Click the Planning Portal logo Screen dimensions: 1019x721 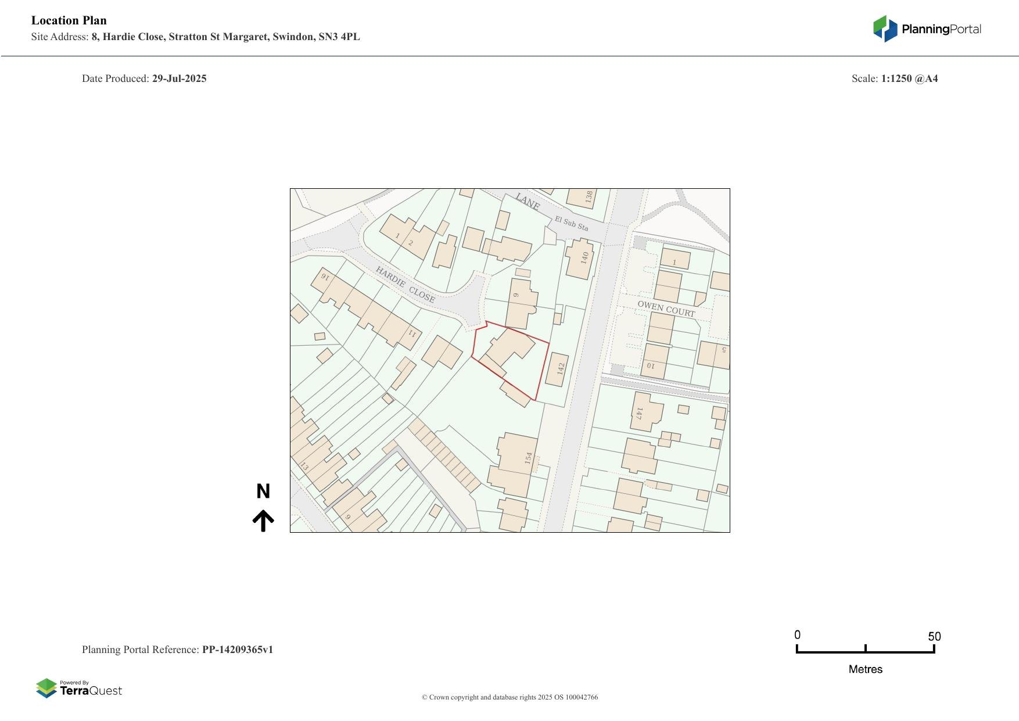[x=927, y=29]
